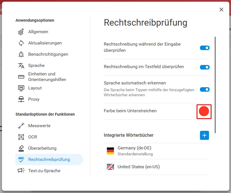Image resolution: width=231 pixels, height=193 pixels.
Task: Click the ruler icon for Einheiten
Action: click(x=21, y=77)
